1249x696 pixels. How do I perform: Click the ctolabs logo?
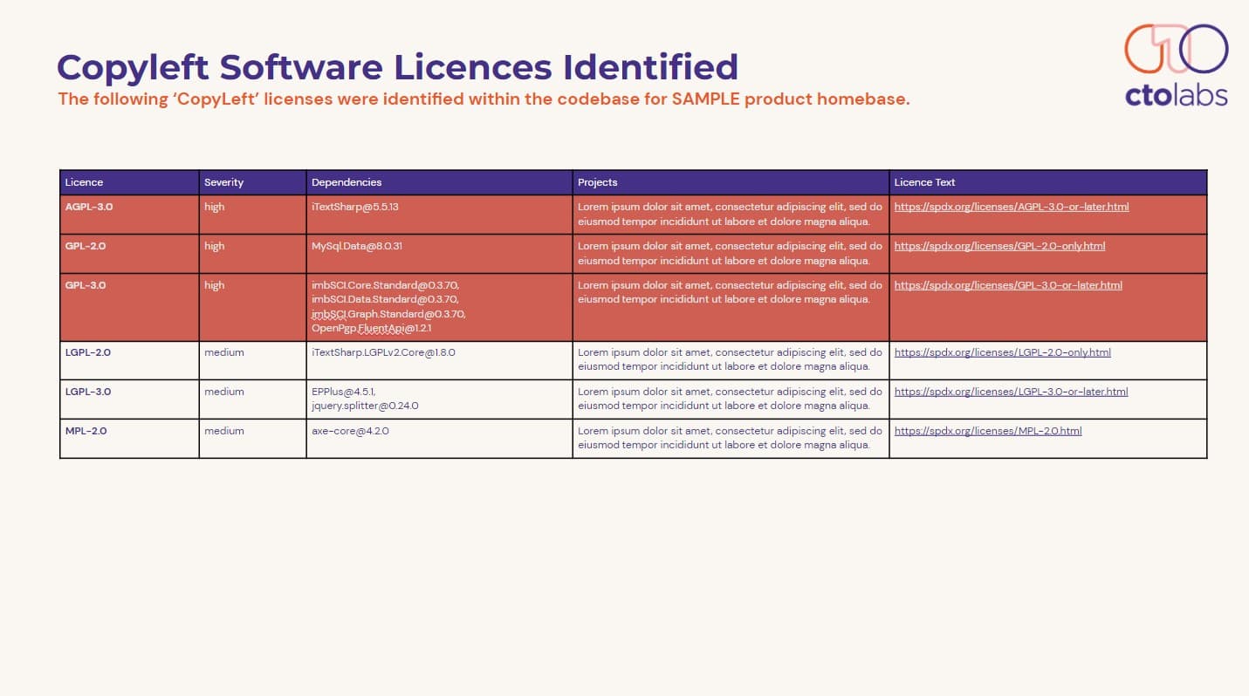coord(1176,65)
